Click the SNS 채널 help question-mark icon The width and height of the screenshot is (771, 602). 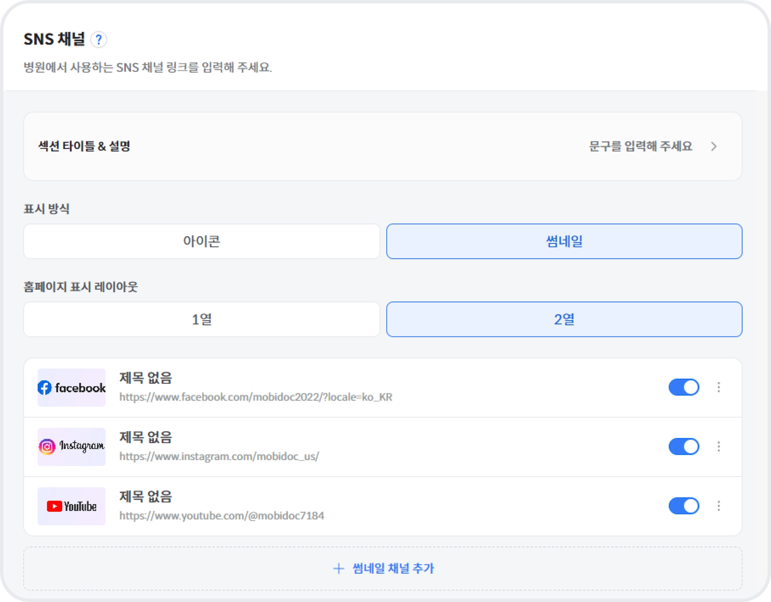[x=99, y=40]
